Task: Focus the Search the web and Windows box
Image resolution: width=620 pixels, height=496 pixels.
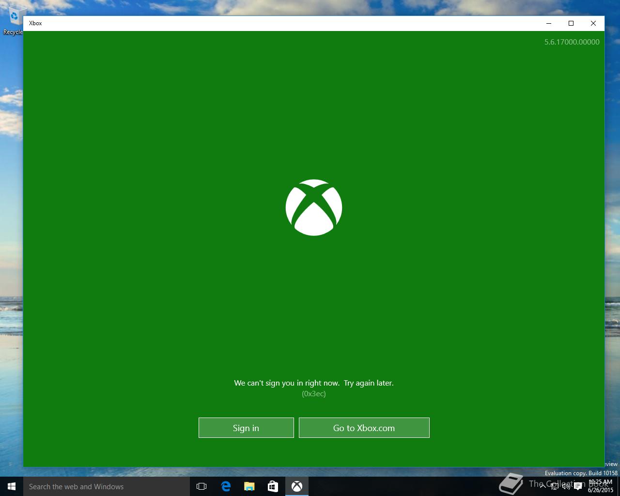Action: click(107, 486)
